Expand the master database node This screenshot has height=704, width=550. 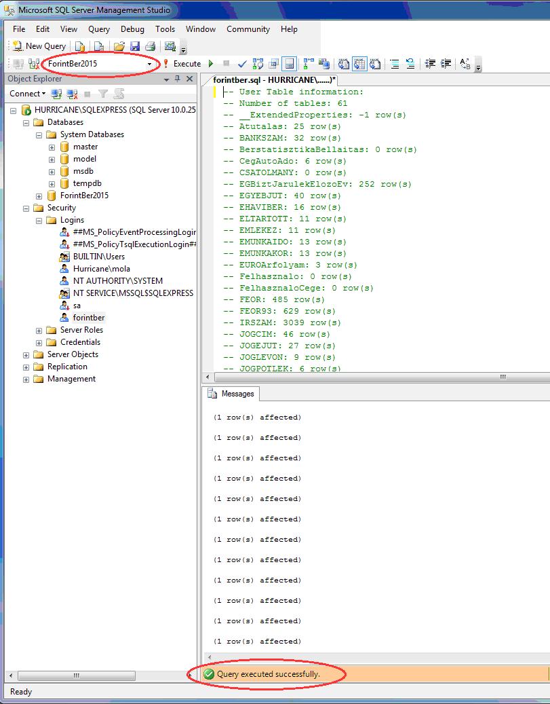(x=52, y=147)
